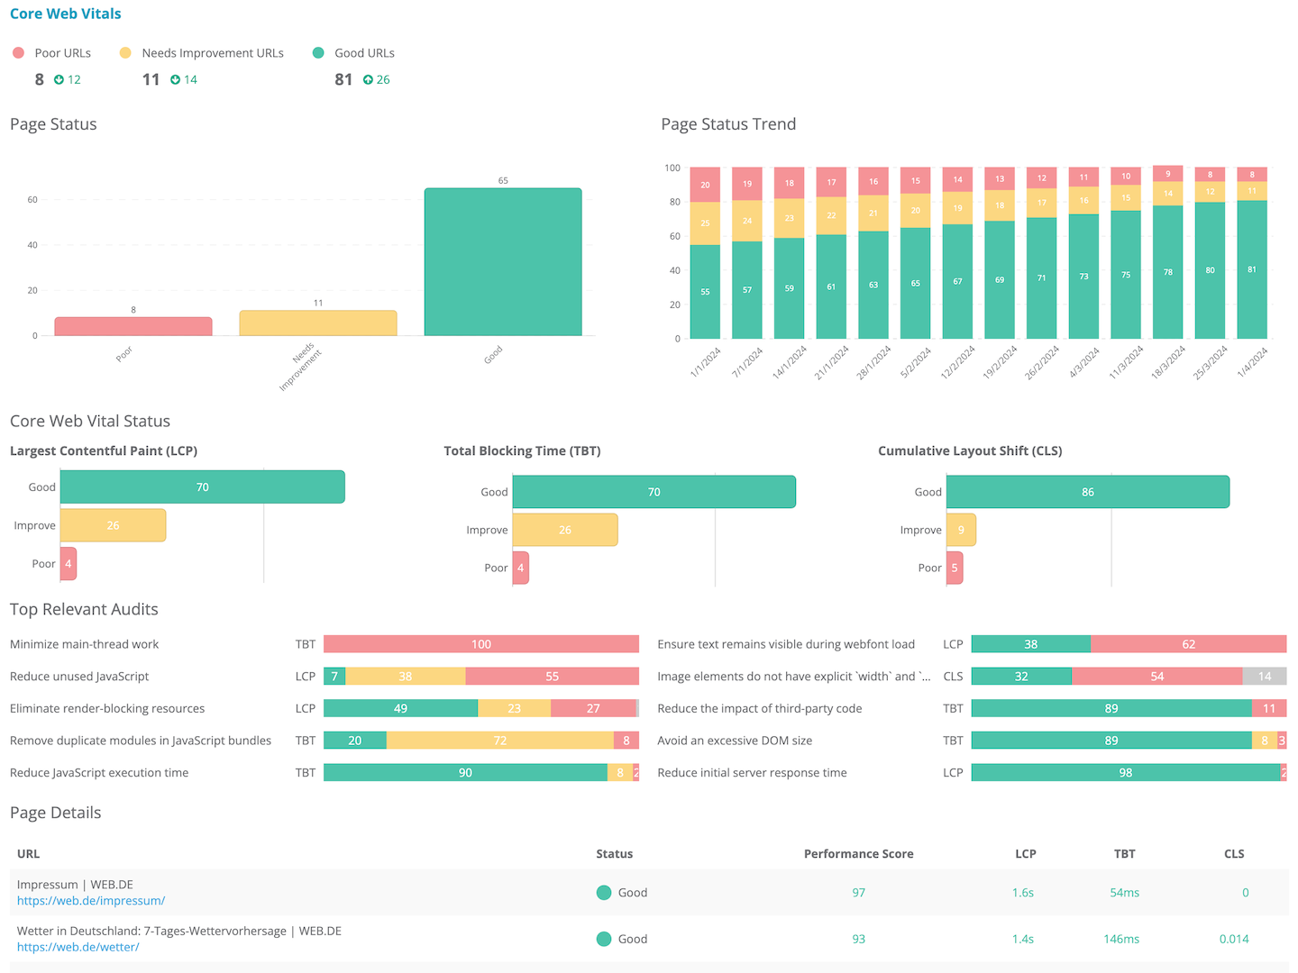The image size is (1298, 973).
Task: Click the Poor URLs red legend dot
Action: 18,53
